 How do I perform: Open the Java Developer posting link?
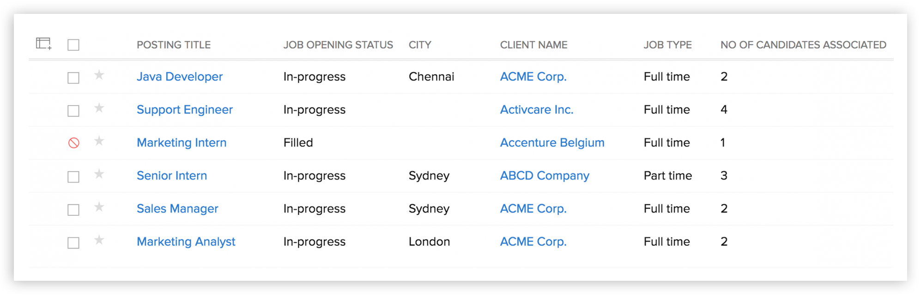pyautogui.click(x=179, y=77)
